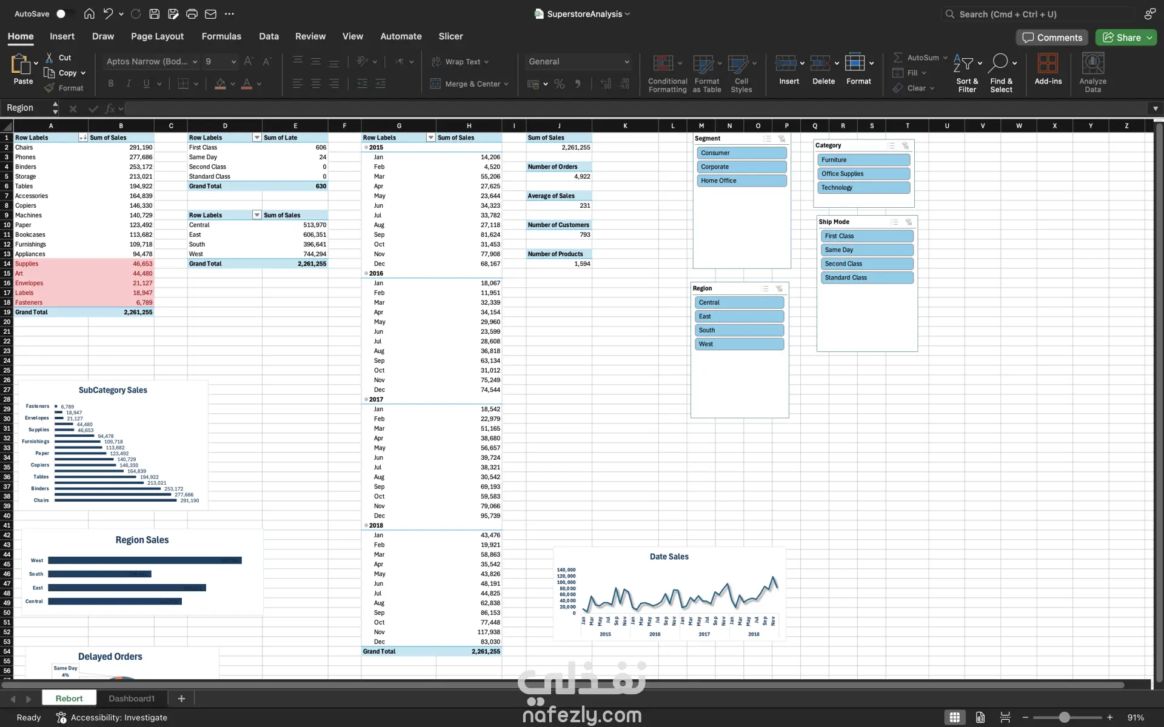Open Find & Select tool
Image resolution: width=1164 pixels, height=727 pixels.
pos(1001,64)
